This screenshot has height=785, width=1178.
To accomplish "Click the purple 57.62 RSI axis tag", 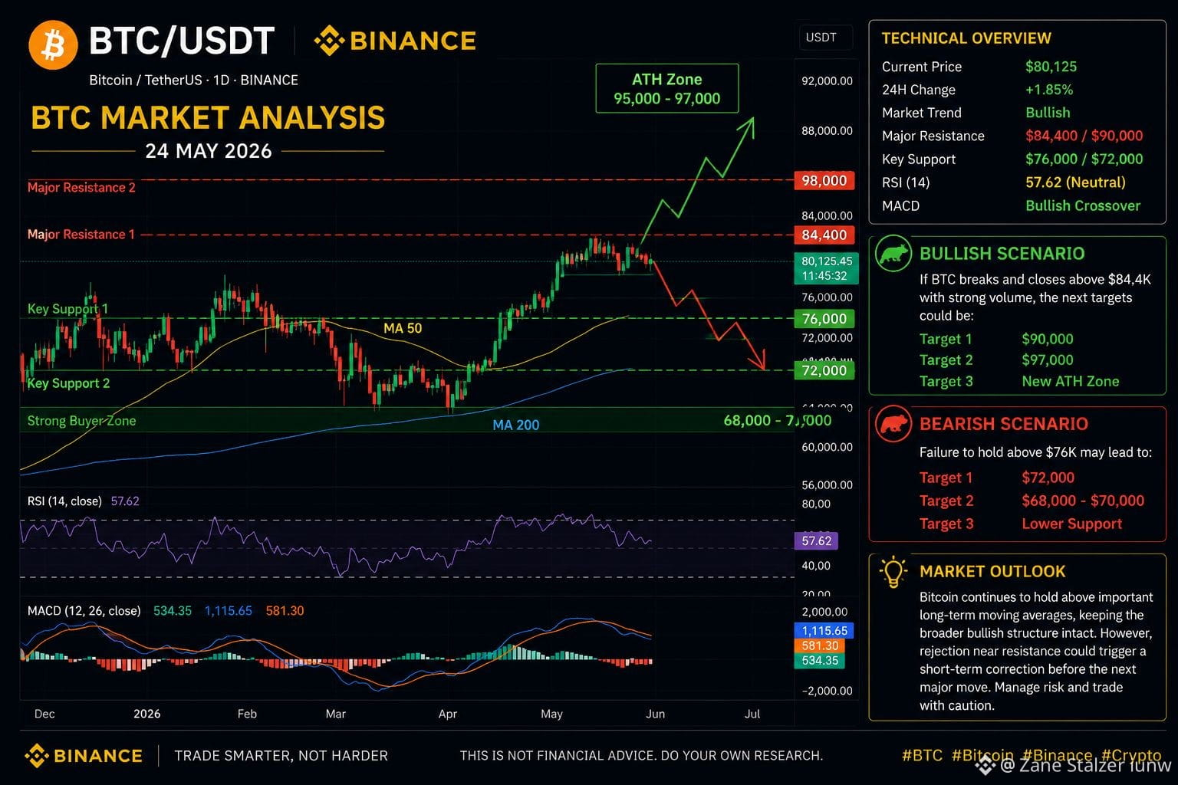I will click(x=816, y=541).
